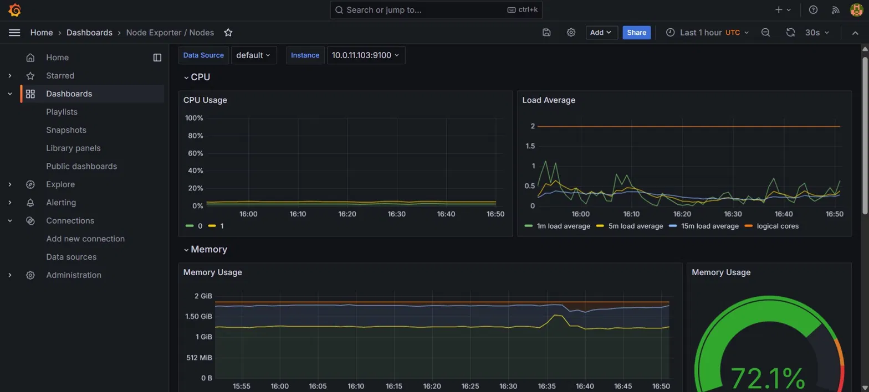Star this dashboard as favorite

pyautogui.click(x=228, y=33)
